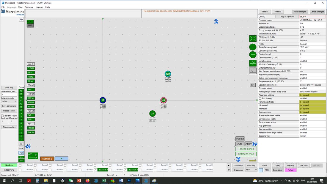Click the HIDE button on the map

30,21
